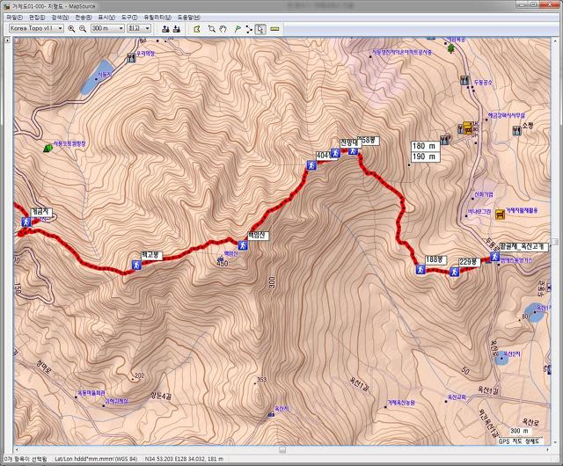
Task: Open the 표시(V) menu
Action: pyautogui.click(x=106, y=18)
